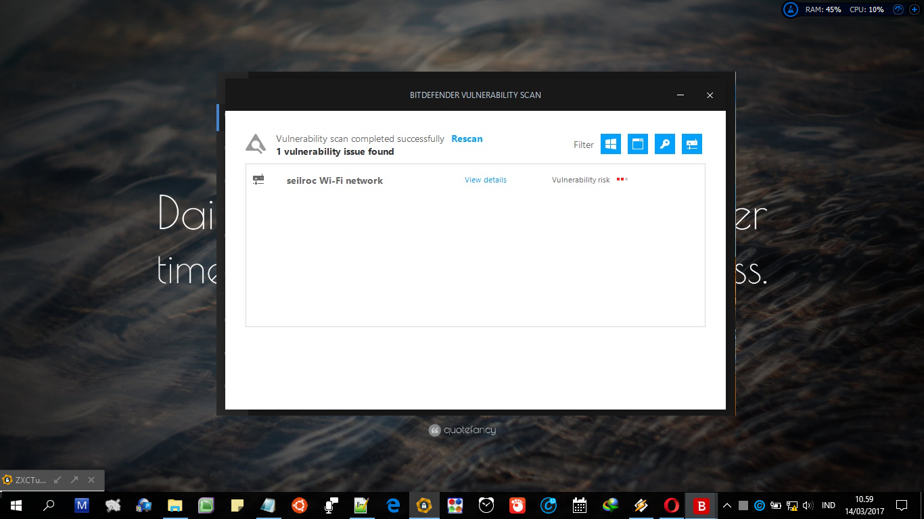Click the broom cleaner icon in RAM widget
This screenshot has width=924, height=519.
click(x=791, y=9)
